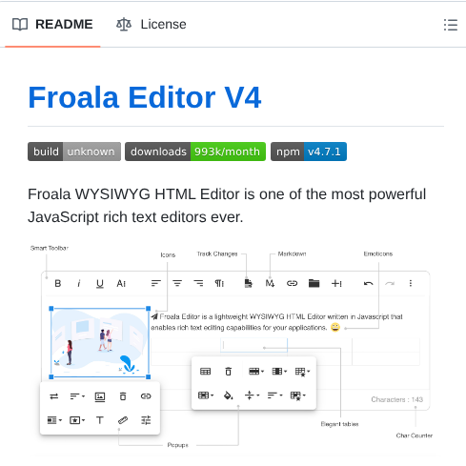Click the table header icon in the table popup

point(205,371)
